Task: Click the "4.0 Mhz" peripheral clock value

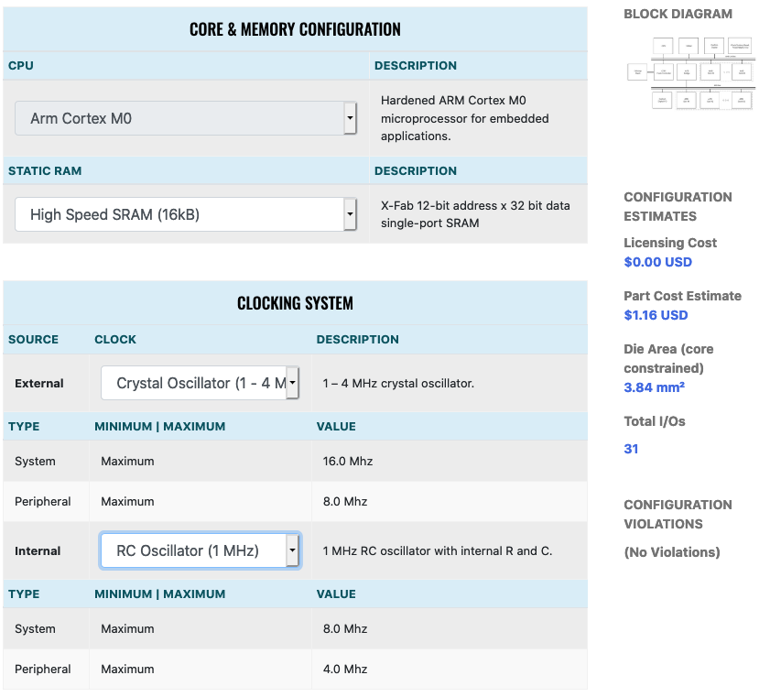Action: (x=345, y=669)
